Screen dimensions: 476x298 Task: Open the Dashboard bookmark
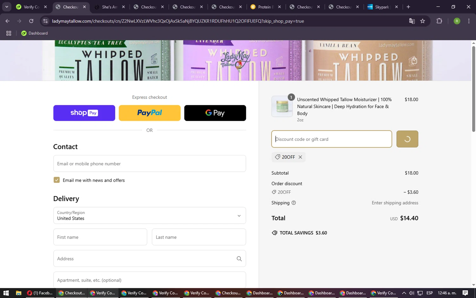point(35,33)
